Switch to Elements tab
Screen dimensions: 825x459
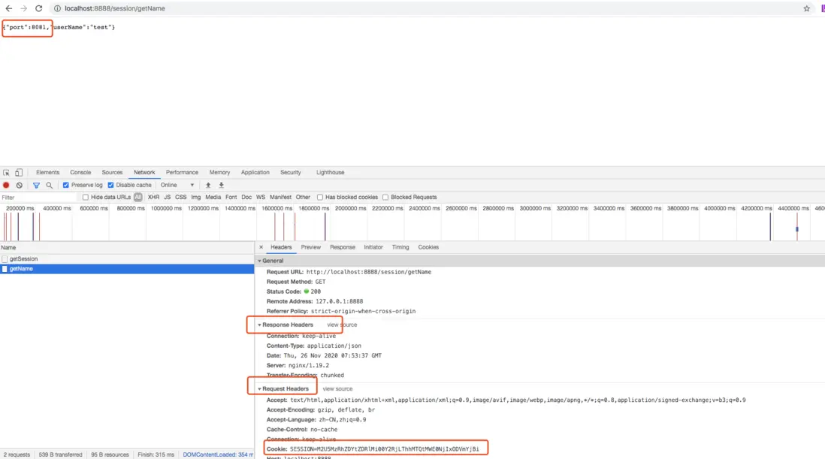coord(47,173)
